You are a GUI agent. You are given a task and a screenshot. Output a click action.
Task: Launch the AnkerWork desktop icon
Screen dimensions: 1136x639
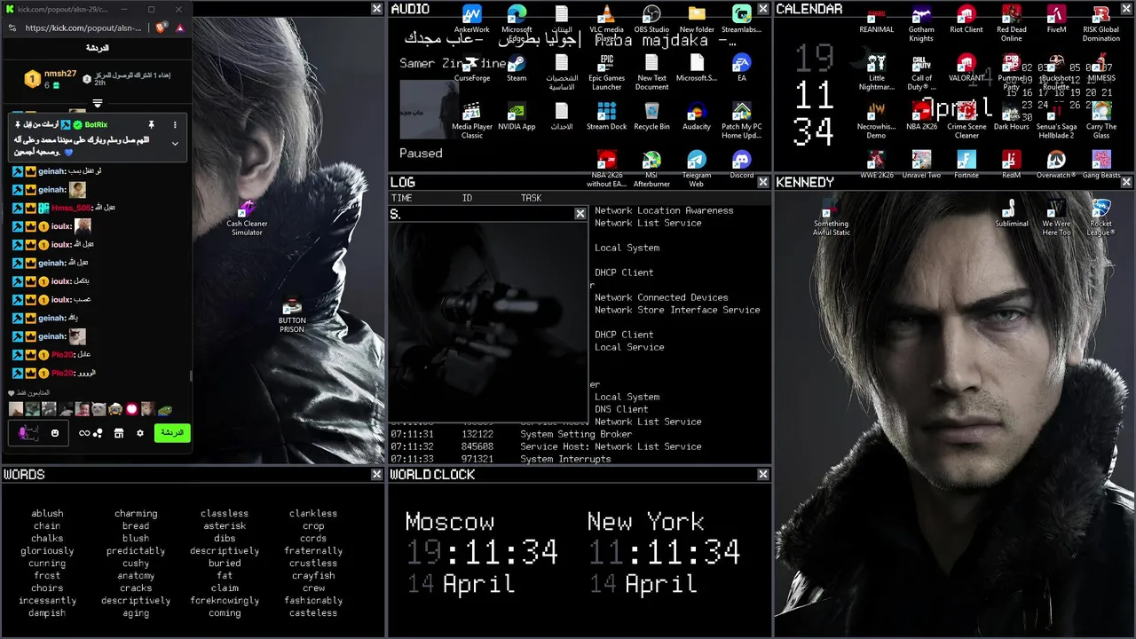tap(471, 20)
